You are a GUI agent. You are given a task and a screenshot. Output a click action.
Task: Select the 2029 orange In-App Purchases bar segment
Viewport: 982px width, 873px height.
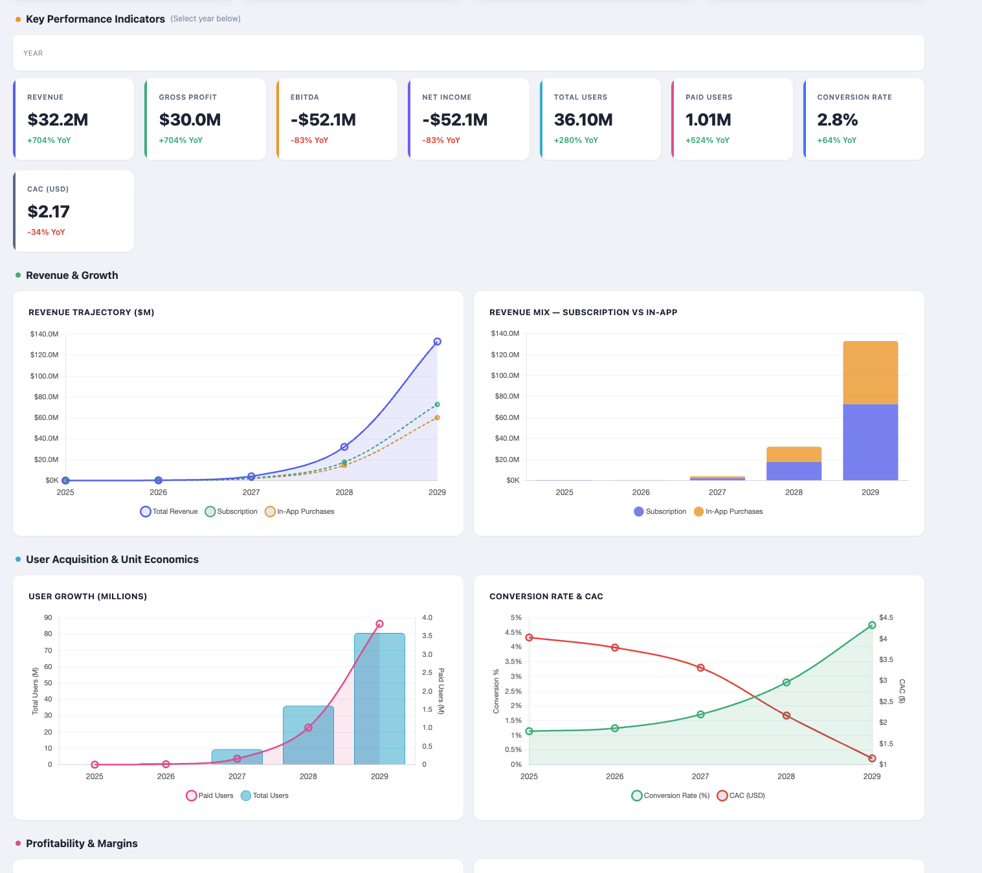(x=870, y=372)
